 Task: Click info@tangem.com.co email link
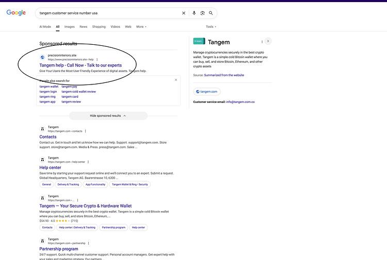(x=240, y=102)
